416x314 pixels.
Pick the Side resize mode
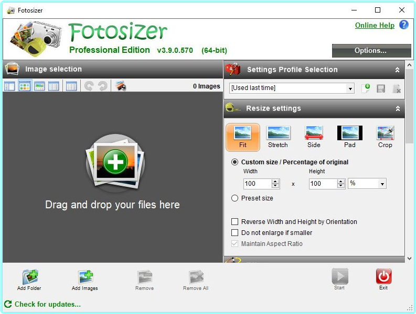[x=314, y=133]
